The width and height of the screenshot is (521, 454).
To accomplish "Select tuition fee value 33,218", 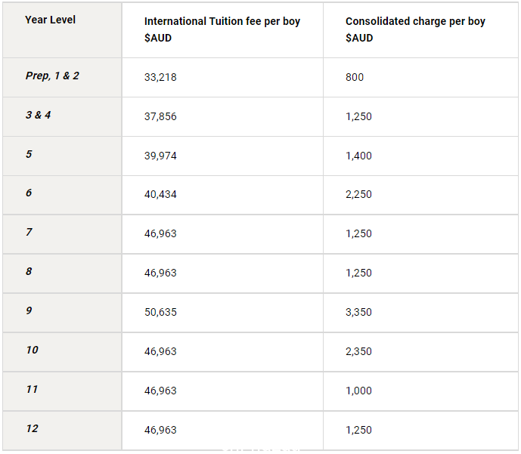I will point(160,77).
